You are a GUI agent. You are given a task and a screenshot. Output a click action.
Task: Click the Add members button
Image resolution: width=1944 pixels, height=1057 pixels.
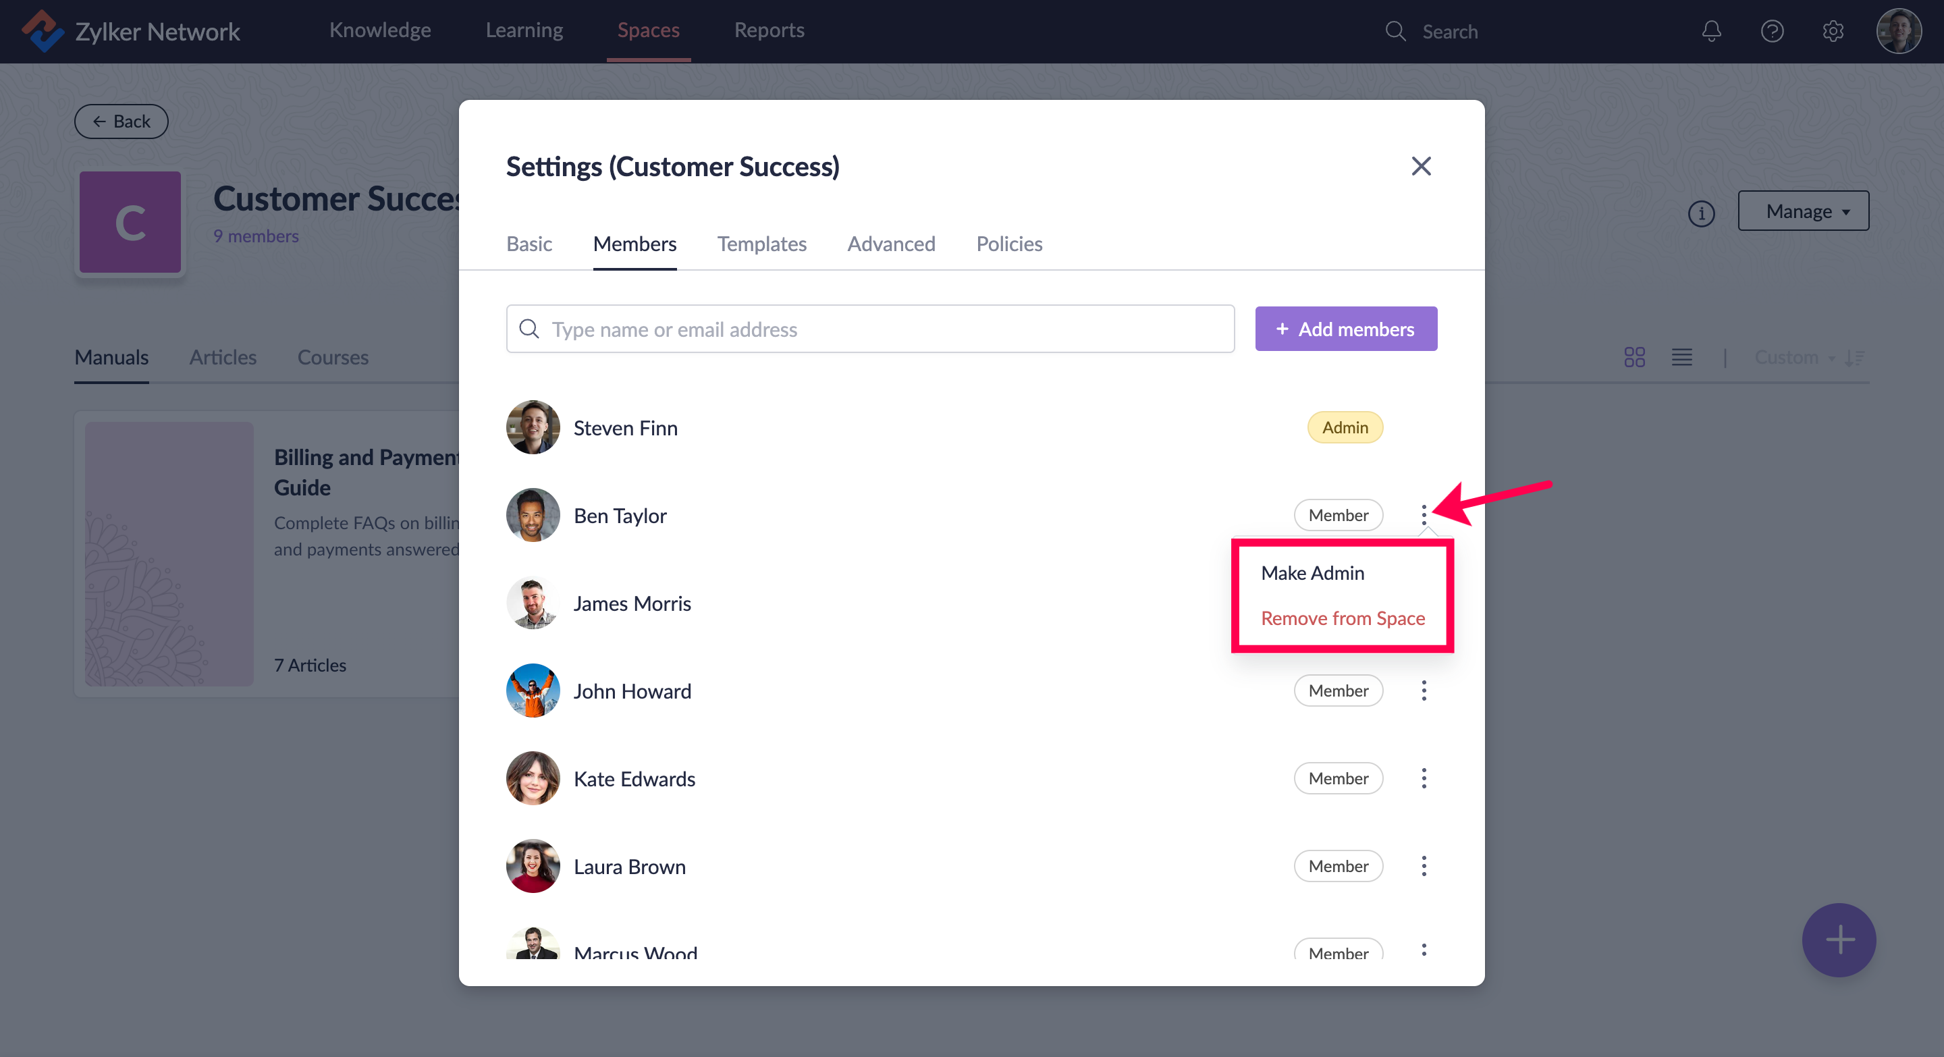click(1345, 329)
